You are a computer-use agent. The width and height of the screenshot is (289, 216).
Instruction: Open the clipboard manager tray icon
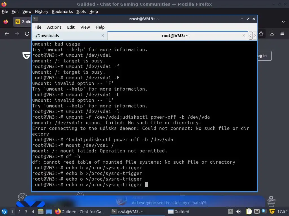pyautogui.click(x=249, y=211)
